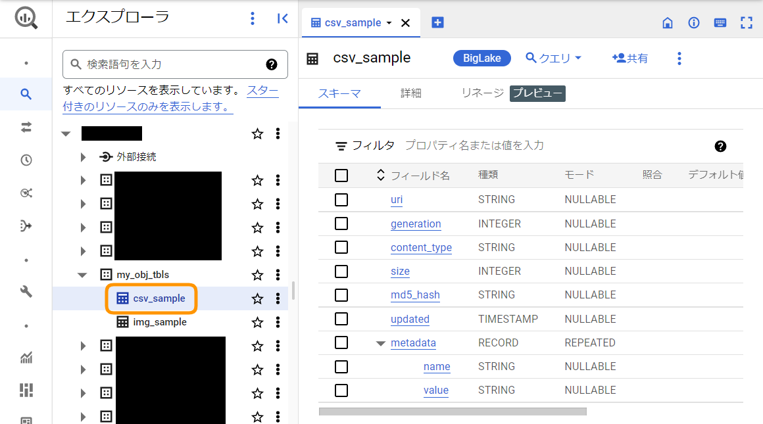Check the content_type field checkbox
Image resolution: width=763 pixels, height=424 pixels.
(x=341, y=247)
